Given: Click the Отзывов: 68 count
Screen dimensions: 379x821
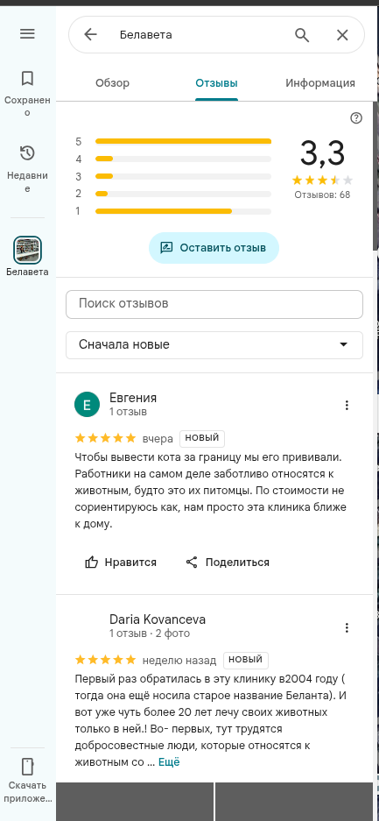Looking at the screenshot, I should (x=322, y=195).
